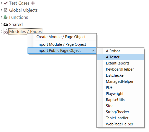Expand the Global Objects tree node
This screenshot has height=132, width=149.
pos(2,10)
